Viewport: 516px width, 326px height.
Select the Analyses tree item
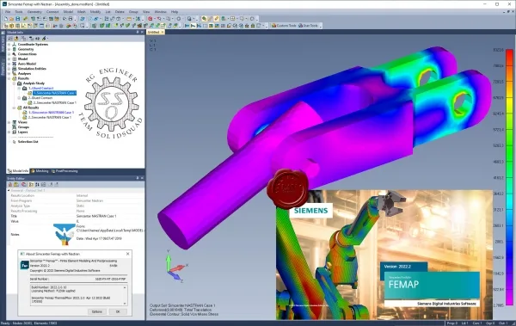[24, 74]
